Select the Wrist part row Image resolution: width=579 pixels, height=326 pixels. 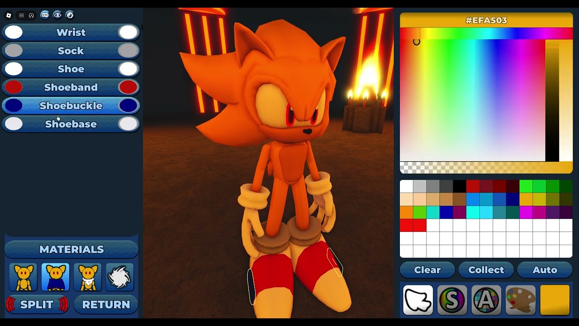tap(71, 32)
